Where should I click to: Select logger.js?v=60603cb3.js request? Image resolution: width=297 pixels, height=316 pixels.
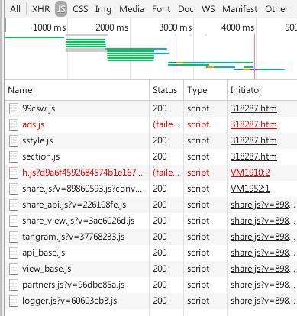tap(69, 301)
